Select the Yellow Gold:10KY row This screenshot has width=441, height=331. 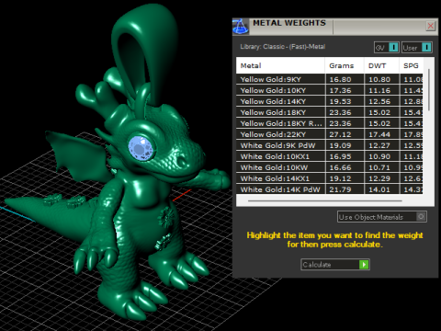click(330, 90)
